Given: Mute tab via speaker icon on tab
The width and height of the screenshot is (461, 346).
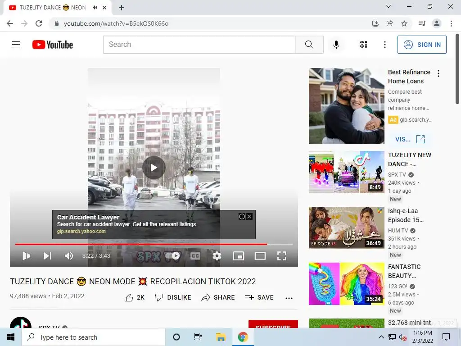Looking at the screenshot, I should click(x=95, y=8).
